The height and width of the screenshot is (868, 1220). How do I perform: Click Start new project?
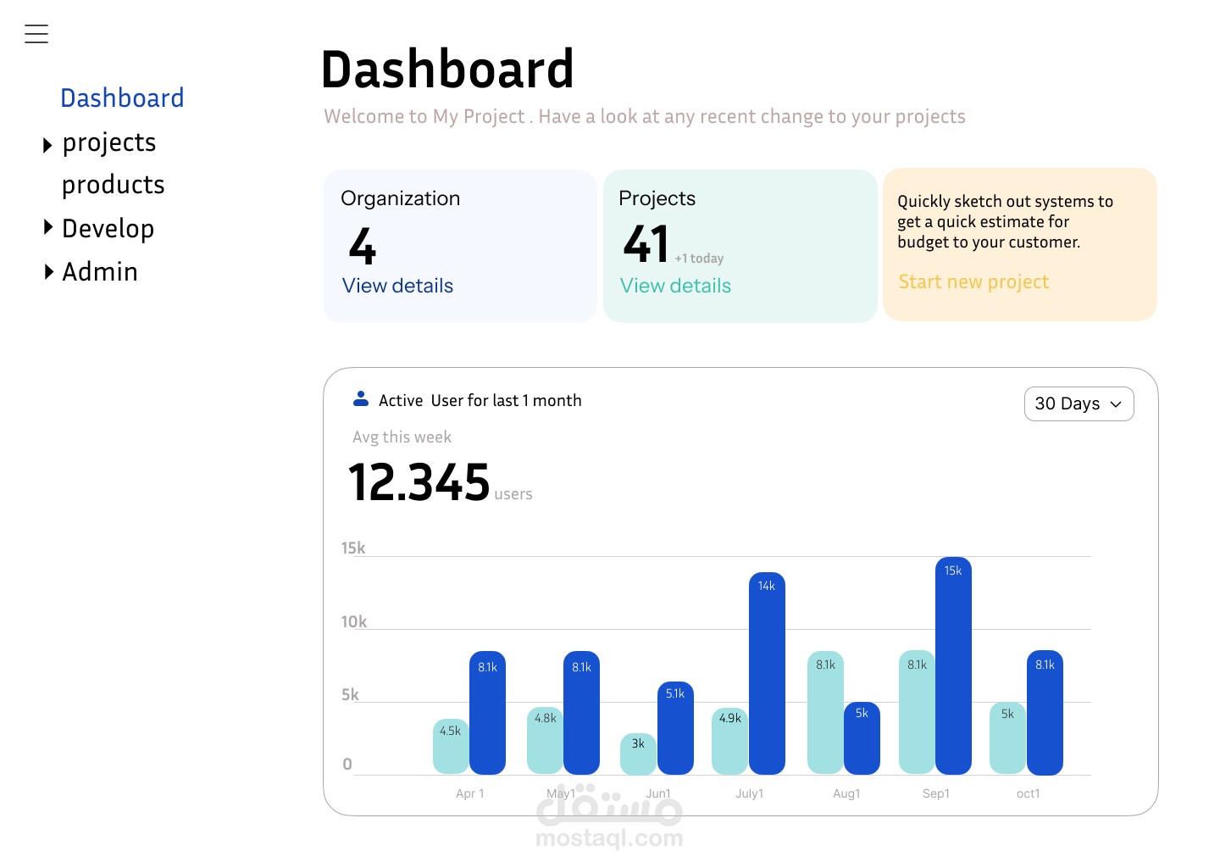tap(973, 282)
